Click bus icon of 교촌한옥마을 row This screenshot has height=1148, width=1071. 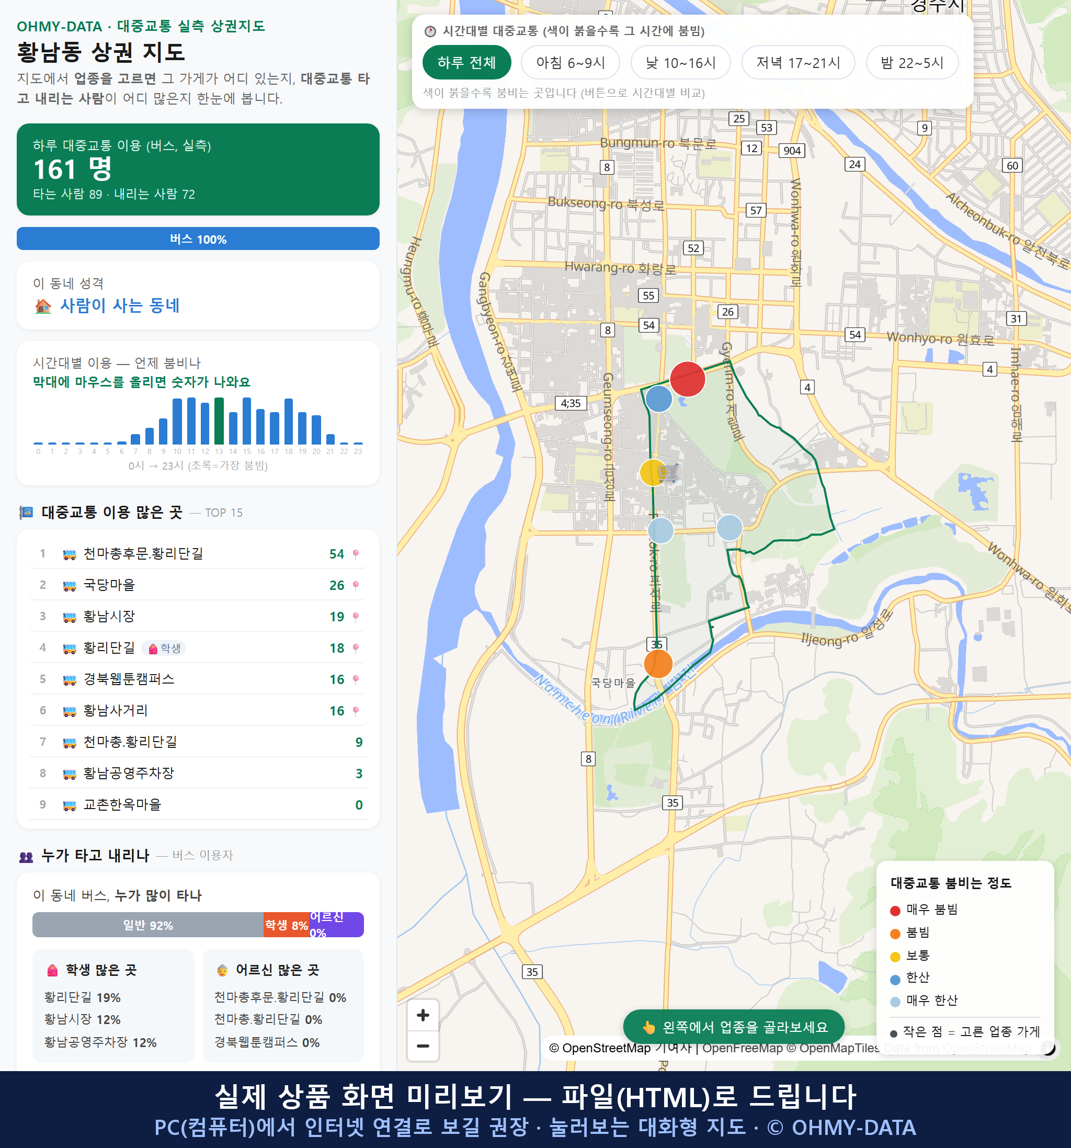(x=69, y=805)
